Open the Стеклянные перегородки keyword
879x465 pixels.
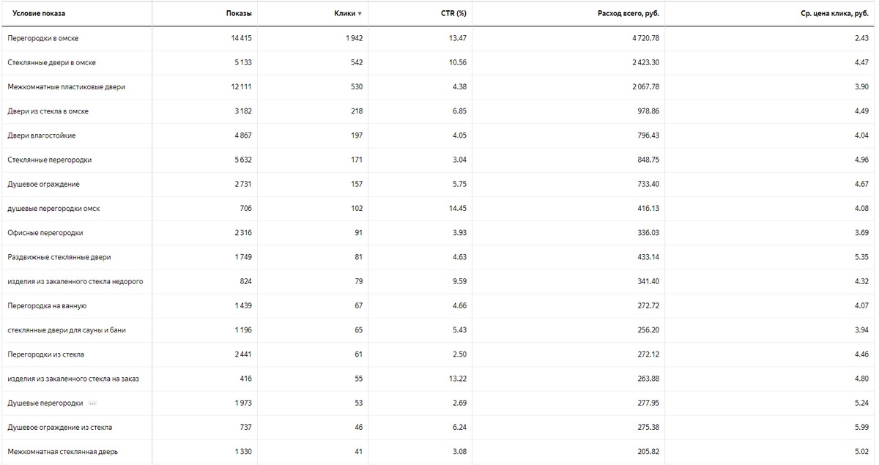tap(49, 160)
